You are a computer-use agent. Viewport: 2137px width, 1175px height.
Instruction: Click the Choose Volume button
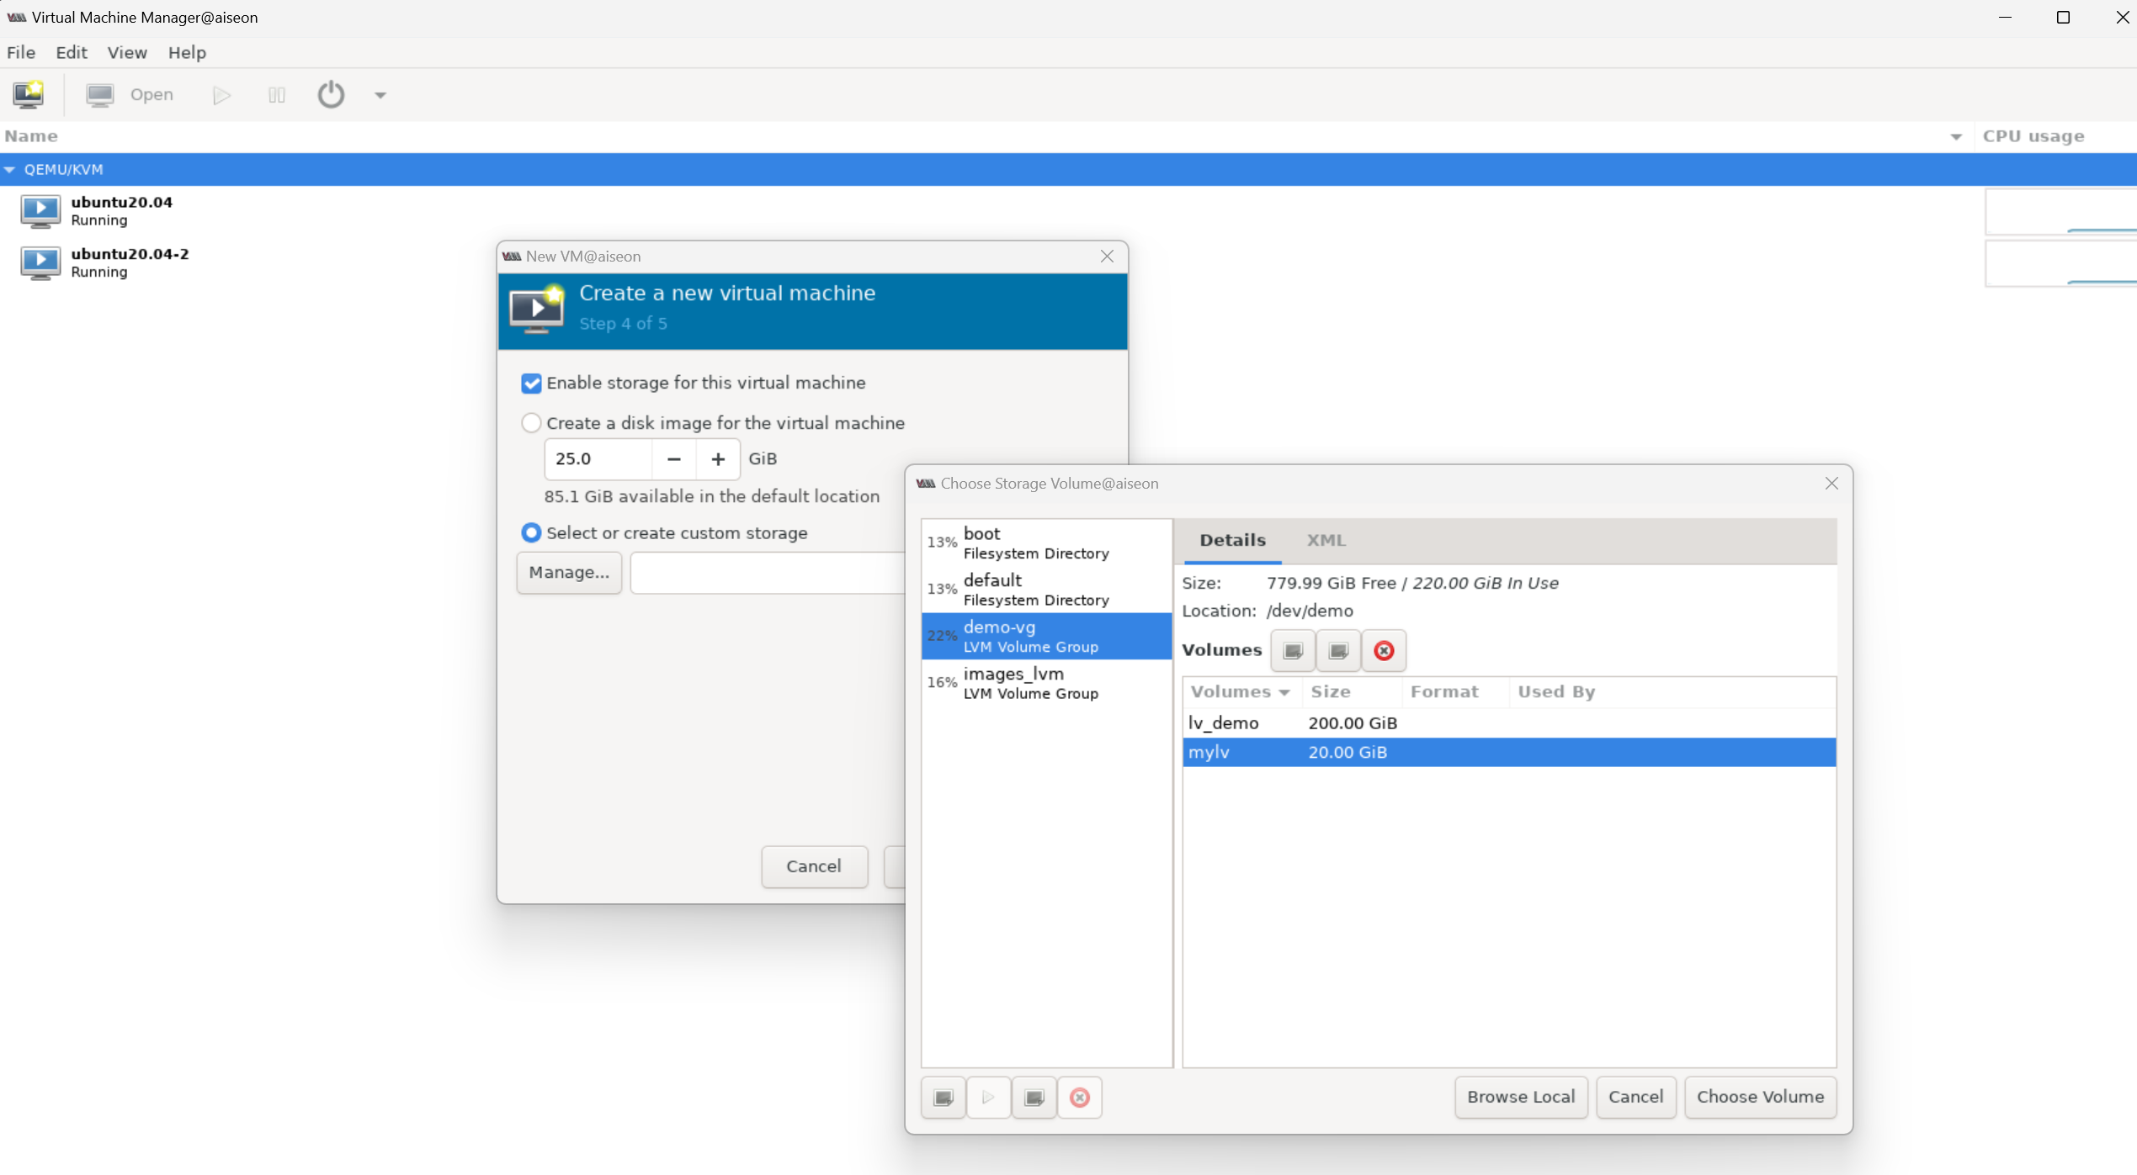(x=1760, y=1097)
